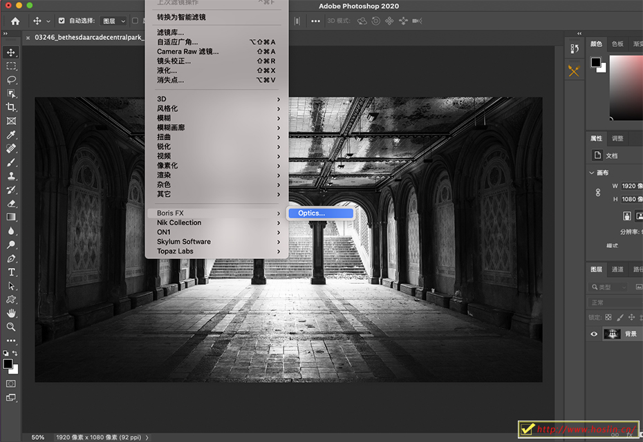Select the Horizontal Type tool

[11, 272]
